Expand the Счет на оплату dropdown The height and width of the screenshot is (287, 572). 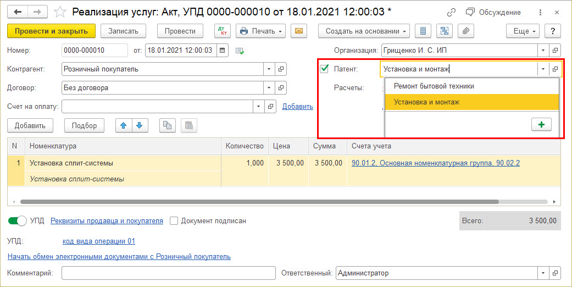pyautogui.click(x=259, y=106)
